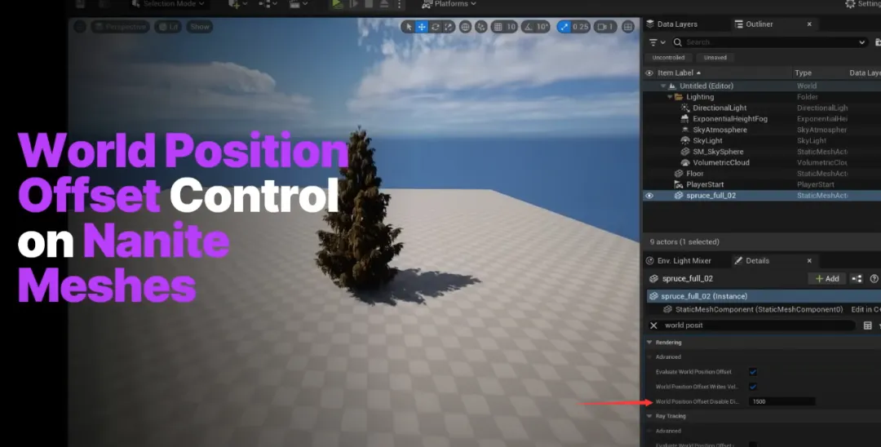Close the Details tab
The width and height of the screenshot is (881, 447).
click(809, 260)
